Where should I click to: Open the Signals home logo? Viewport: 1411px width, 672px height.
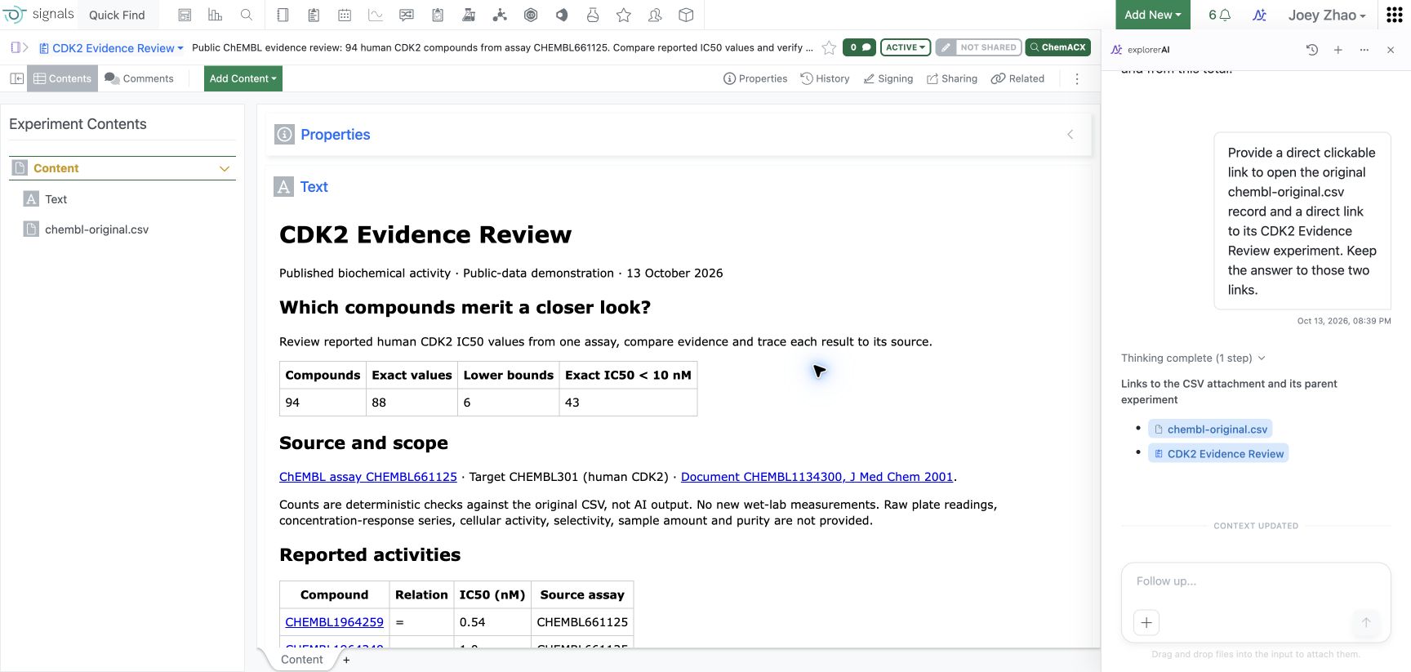pos(38,15)
